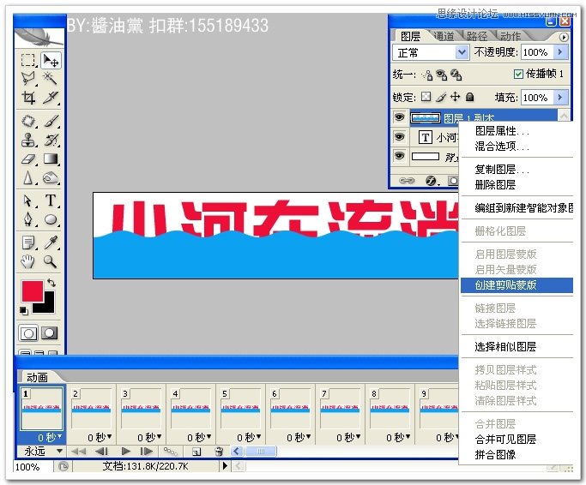Select the Notes tool
The width and height of the screenshot is (586, 485).
(28, 242)
